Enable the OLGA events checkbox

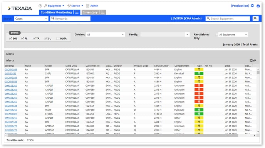pos(58,39)
